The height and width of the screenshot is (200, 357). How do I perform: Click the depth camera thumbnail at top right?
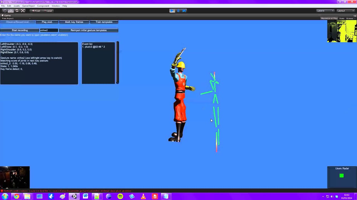(342, 31)
